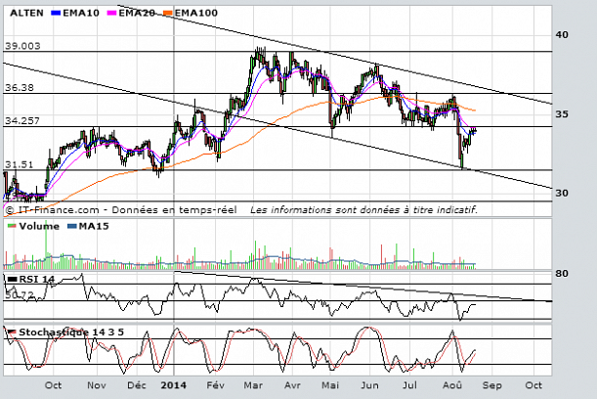Click the MA15 blue legend swatch
597x399 pixels.
tap(72, 226)
